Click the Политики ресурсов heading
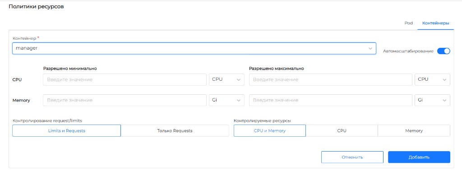This screenshot has width=462, height=171. tap(36, 7)
